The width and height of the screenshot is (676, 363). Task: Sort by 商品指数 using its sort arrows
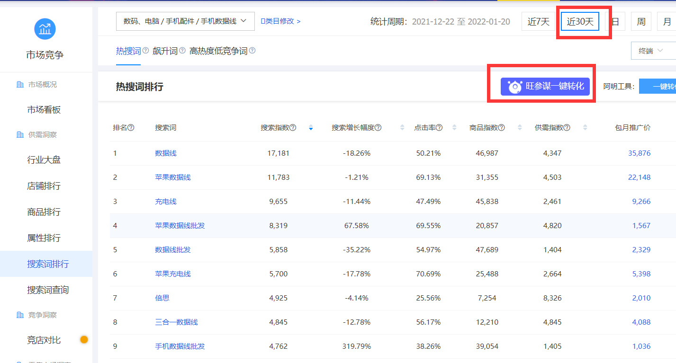click(520, 128)
